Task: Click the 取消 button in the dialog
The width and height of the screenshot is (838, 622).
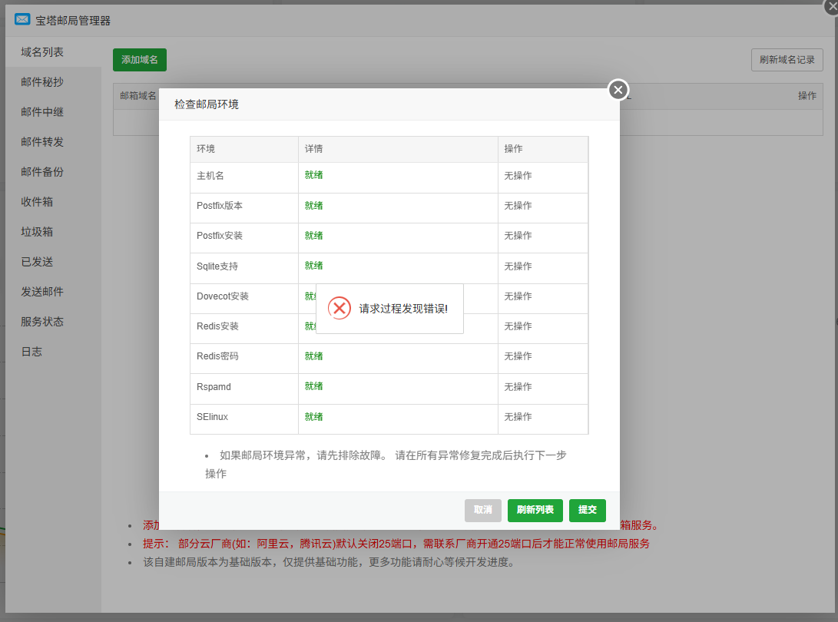Action: pyautogui.click(x=482, y=510)
